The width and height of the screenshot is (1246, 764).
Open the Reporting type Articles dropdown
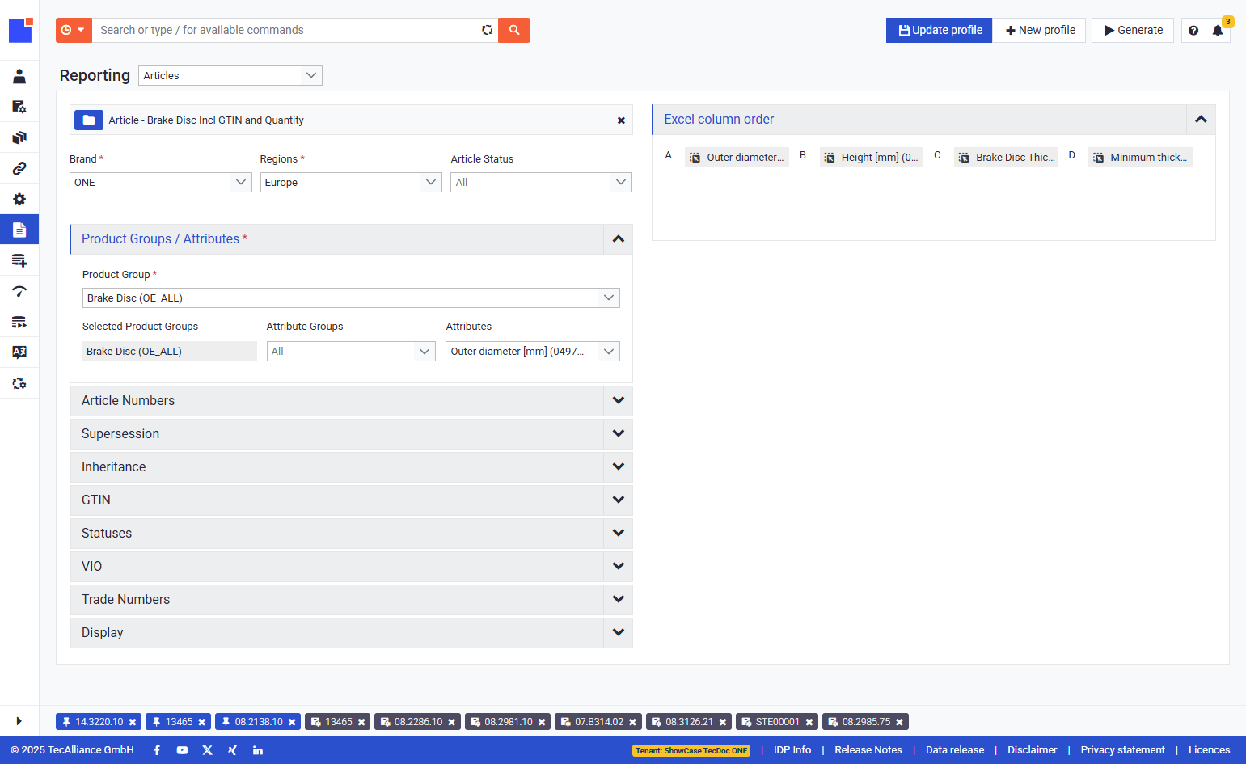(x=230, y=75)
